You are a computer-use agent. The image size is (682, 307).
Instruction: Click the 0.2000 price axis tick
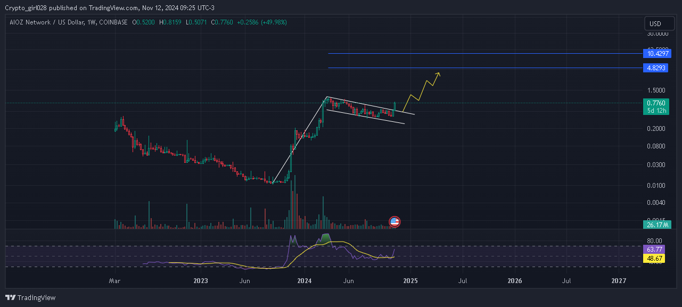657,129
